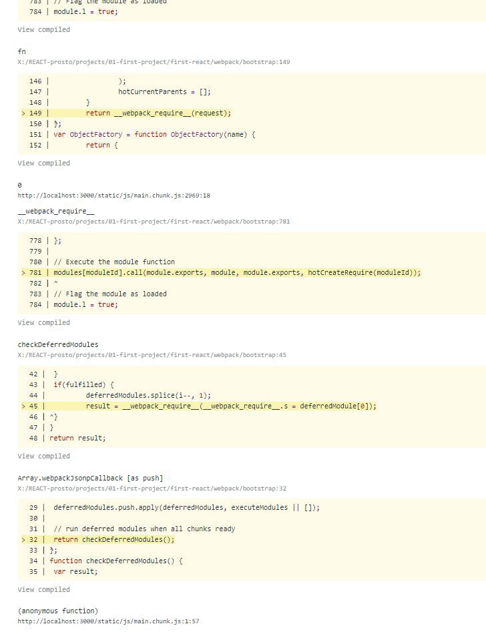Click View compiled directly above the fn frame
Viewport: 486px width, 632px height.
point(43,29)
